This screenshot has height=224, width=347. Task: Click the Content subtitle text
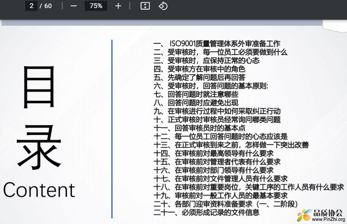39,190
